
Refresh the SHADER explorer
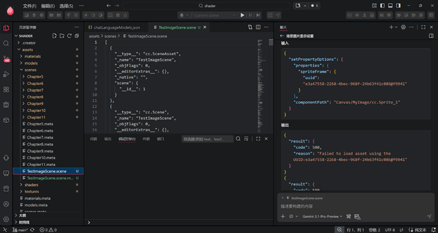[69, 36]
